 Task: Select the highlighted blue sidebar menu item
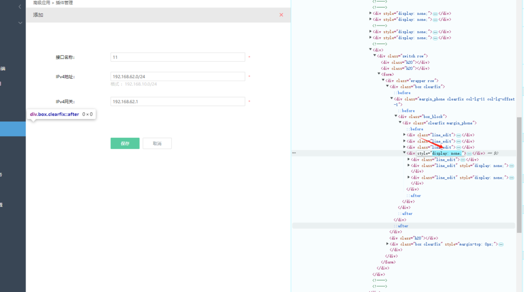click(x=13, y=129)
